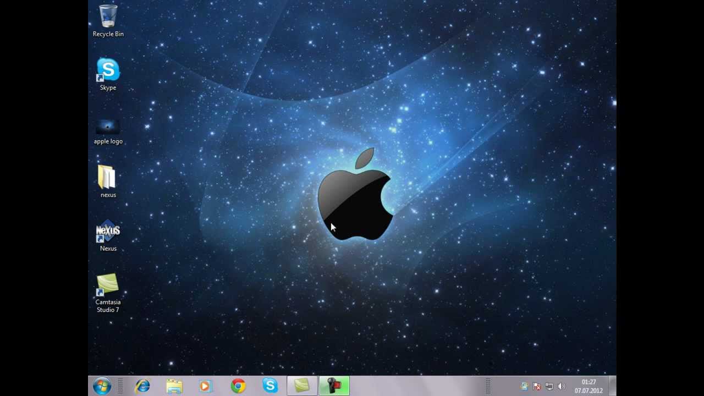704x396 pixels.
Task: Select the Skype desktop shortcut
Action: (108, 75)
